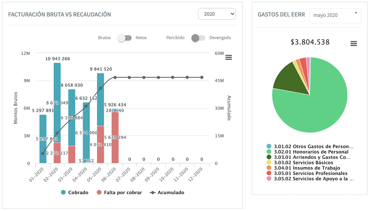This screenshot has height=211, width=371.
Task: Click the 9 841 520 bar total label
Action: point(101,69)
